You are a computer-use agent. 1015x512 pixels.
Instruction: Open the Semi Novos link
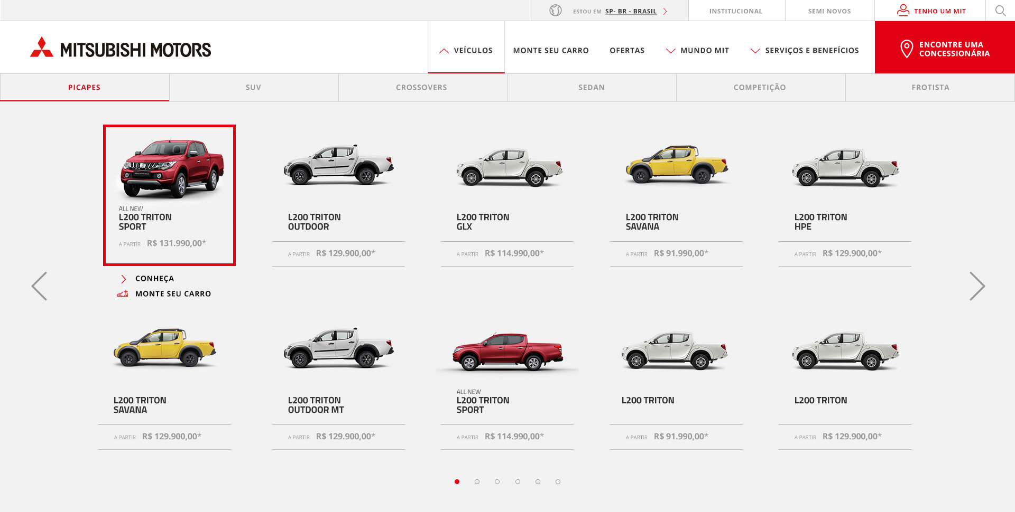(829, 11)
